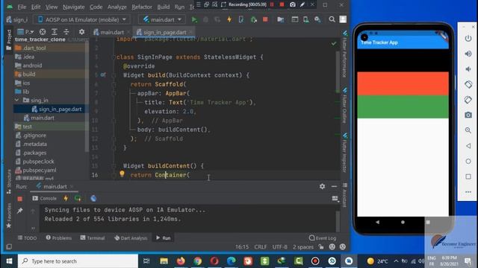The height and width of the screenshot is (268, 478).
Task: Take emulator screenshot camera icon
Action: pyautogui.click(x=468, y=115)
